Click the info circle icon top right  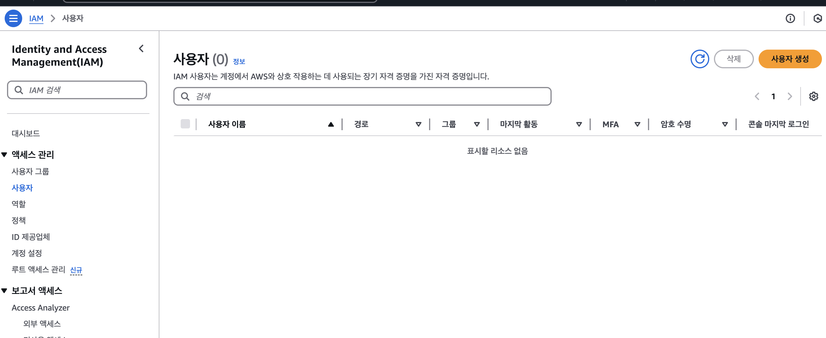(790, 18)
